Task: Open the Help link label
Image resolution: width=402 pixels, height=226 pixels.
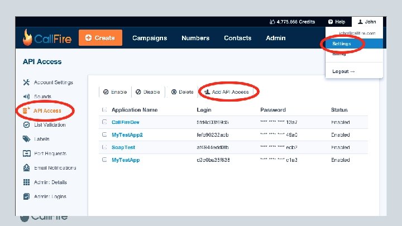Action: 340,22
